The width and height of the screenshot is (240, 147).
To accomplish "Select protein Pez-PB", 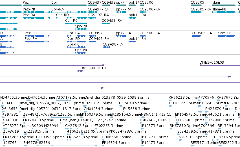I will 31,33.
